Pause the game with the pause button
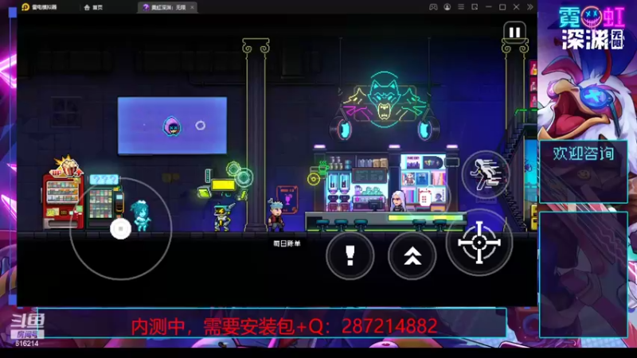This screenshot has width=637, height=358. tap(514, 32)
